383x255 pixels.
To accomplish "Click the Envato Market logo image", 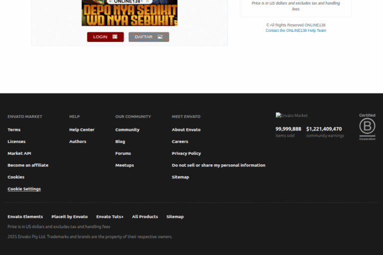I will pos(292,116).
